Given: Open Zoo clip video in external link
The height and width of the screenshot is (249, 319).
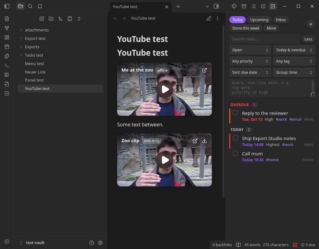Looking at the screenshot, I should 195,141.
